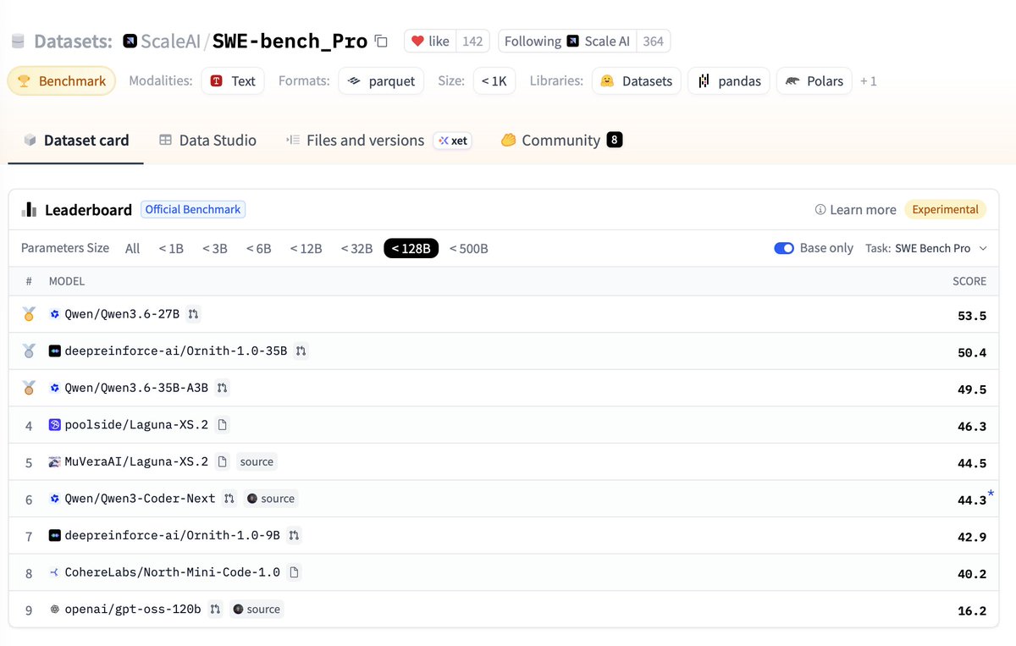Select the < 32B parameter size filter

356,248
